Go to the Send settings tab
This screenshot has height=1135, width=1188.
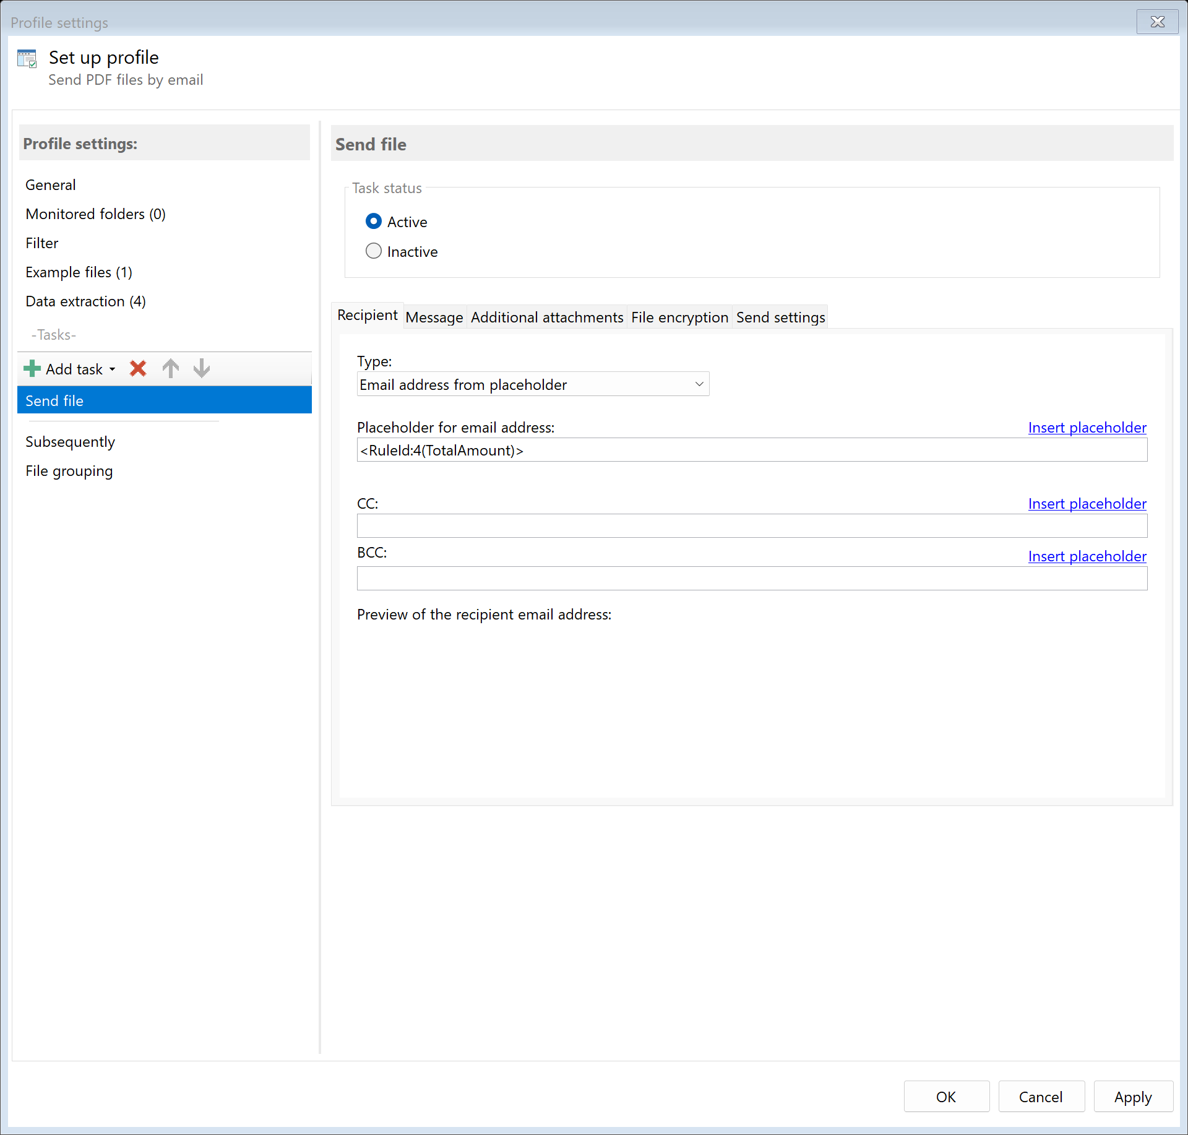tap(780, 317)
